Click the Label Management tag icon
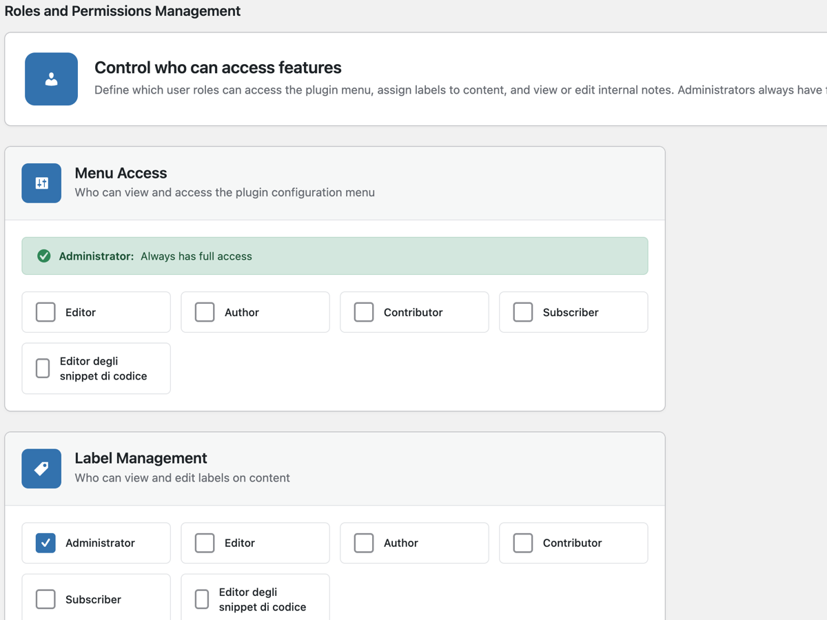The image size is (827, 620). point(41,468)
